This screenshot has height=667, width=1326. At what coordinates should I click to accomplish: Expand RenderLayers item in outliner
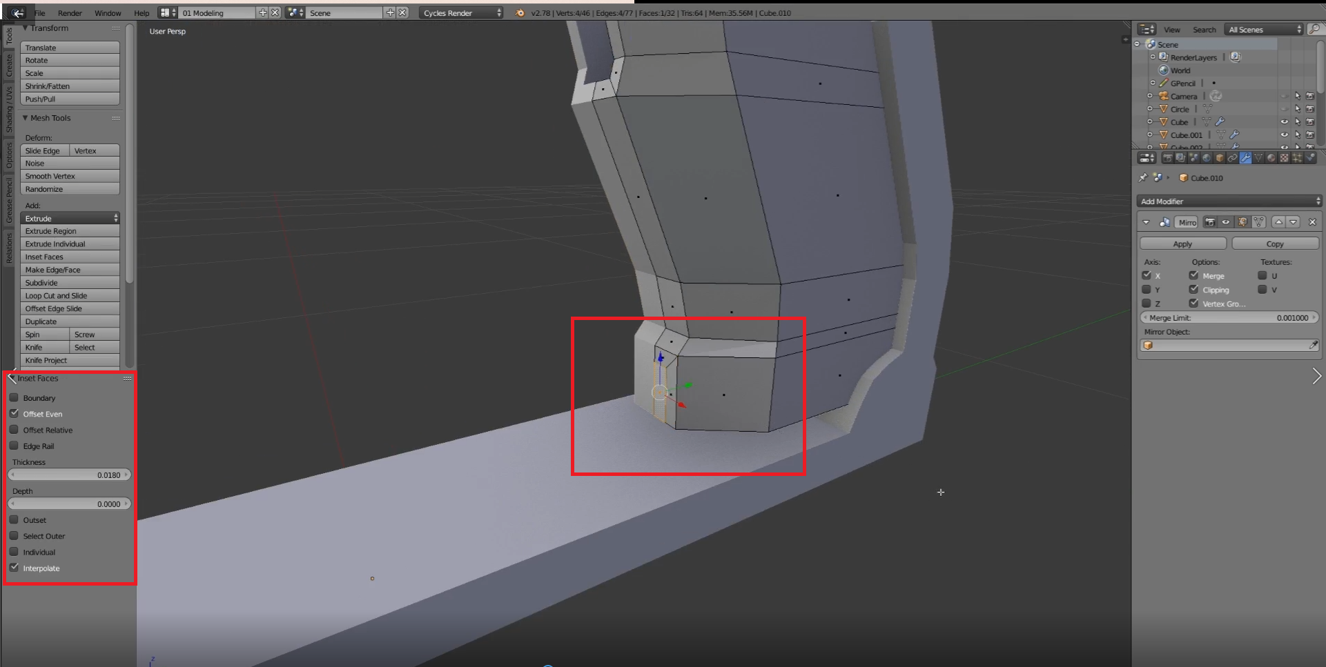coord(1153,57)
